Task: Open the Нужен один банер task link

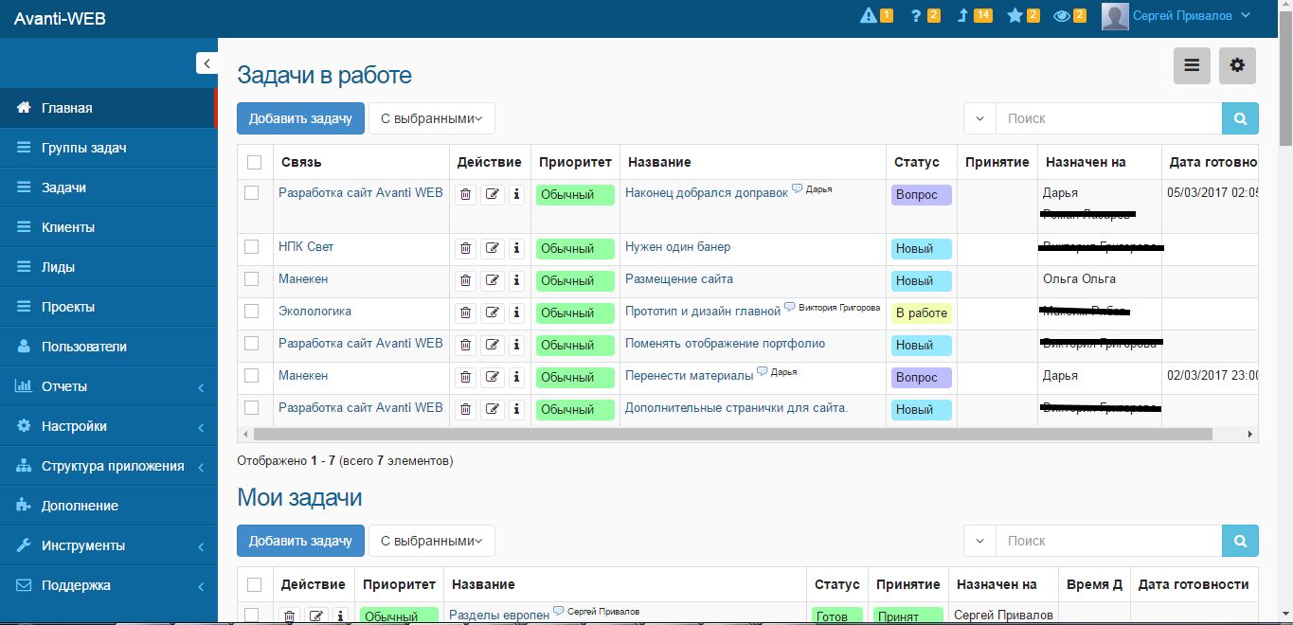Action: (x=677, y=247)
